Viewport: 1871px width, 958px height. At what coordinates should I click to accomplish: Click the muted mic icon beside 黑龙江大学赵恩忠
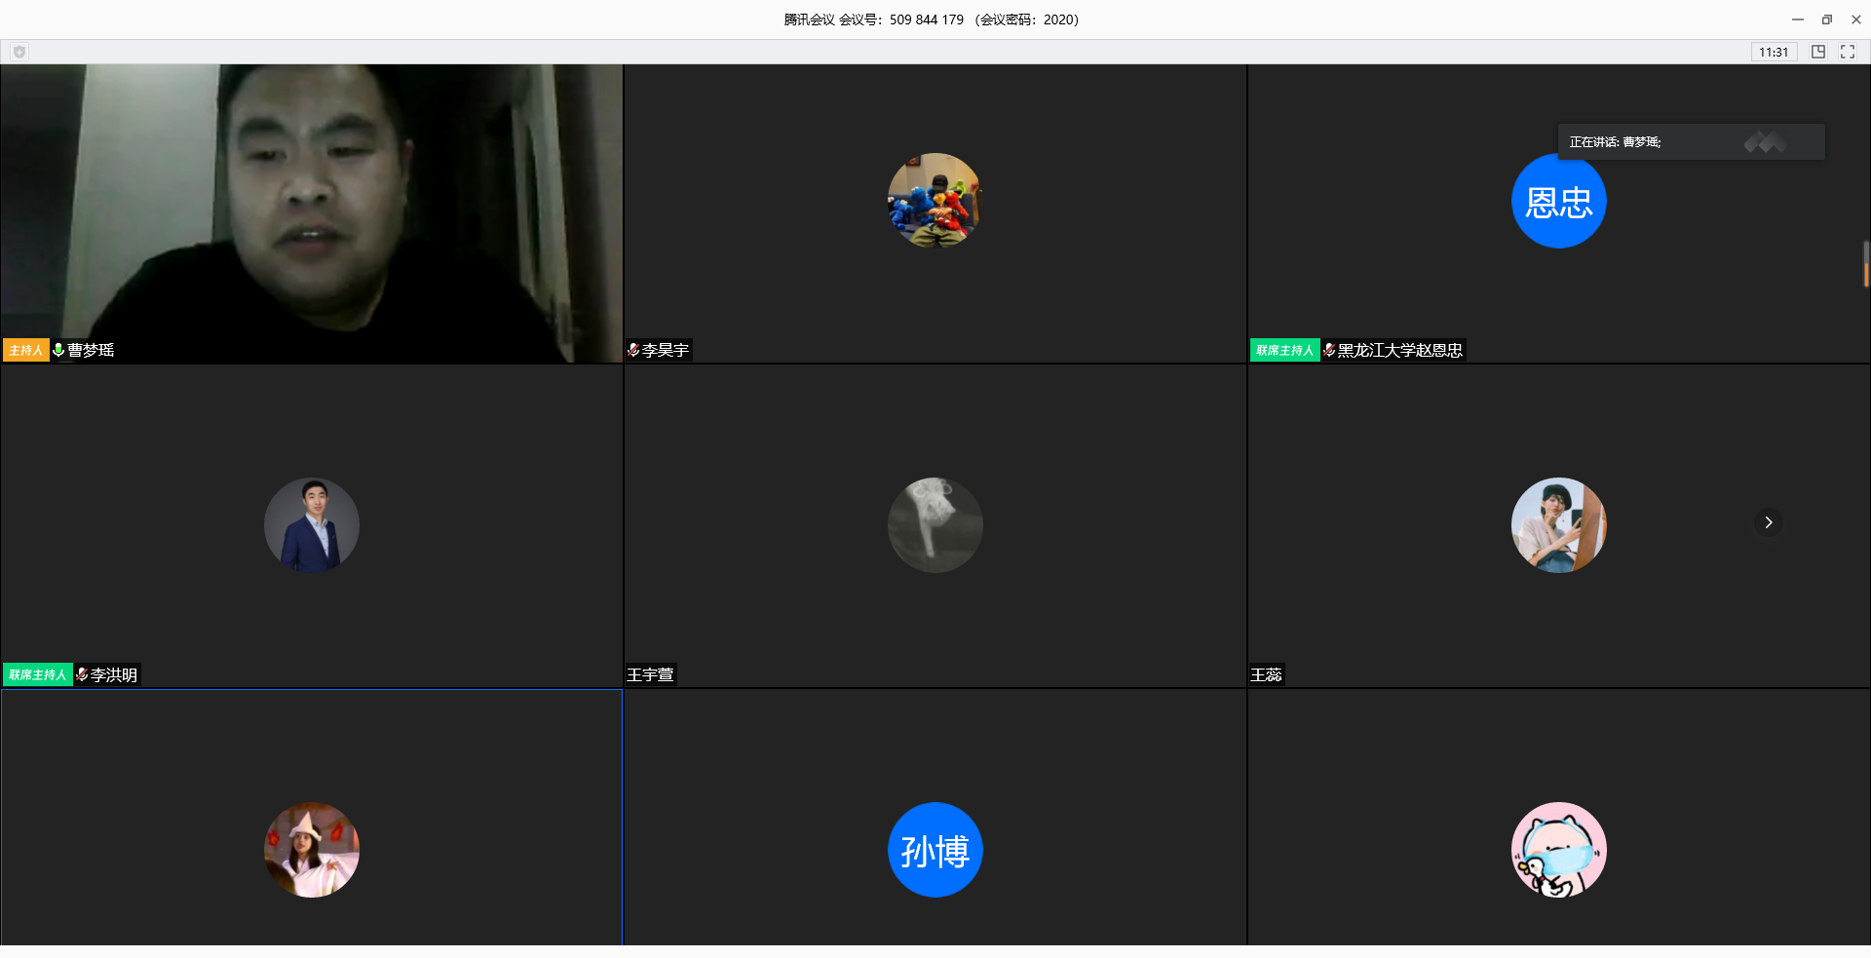1329,350
